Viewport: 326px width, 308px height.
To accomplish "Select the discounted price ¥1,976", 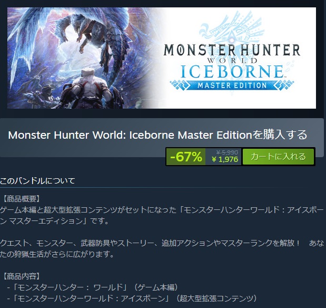I will pos(225,159).
